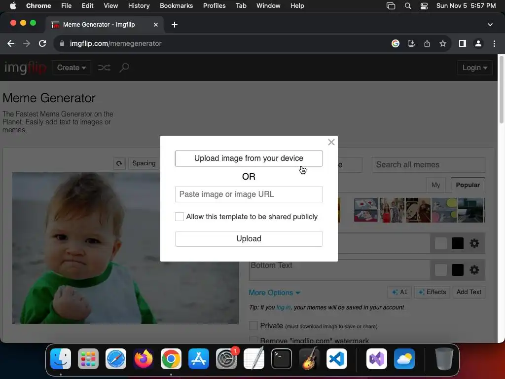505x379 pixels.
Task: Bookmark this page with the star icon
Action: click(442, 43)
